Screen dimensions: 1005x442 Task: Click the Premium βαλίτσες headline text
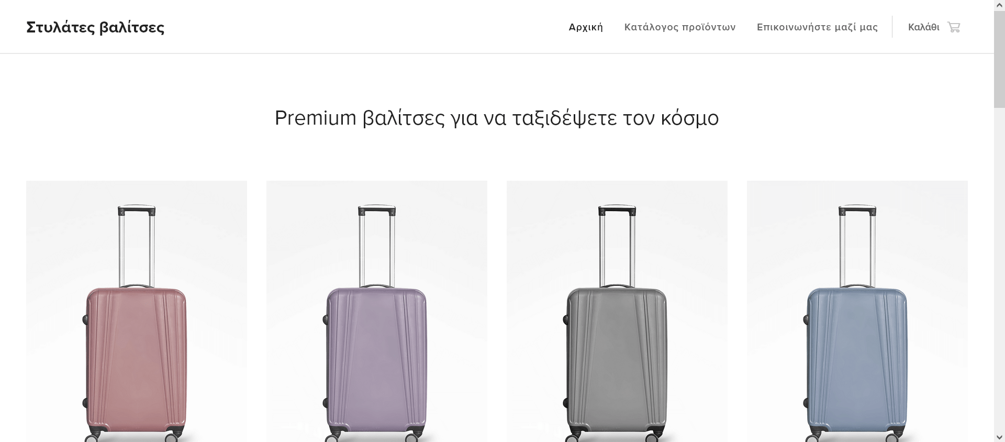tap(496, 118)
